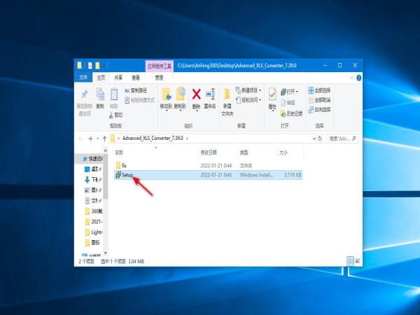The height and width of the screenshot is (315, 420).
Task: Open the Easy access (轻松访问) dropdown
Action: pos(248,100)
